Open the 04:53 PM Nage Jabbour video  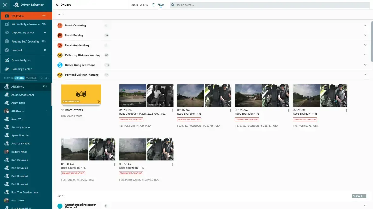click(146, 96)
